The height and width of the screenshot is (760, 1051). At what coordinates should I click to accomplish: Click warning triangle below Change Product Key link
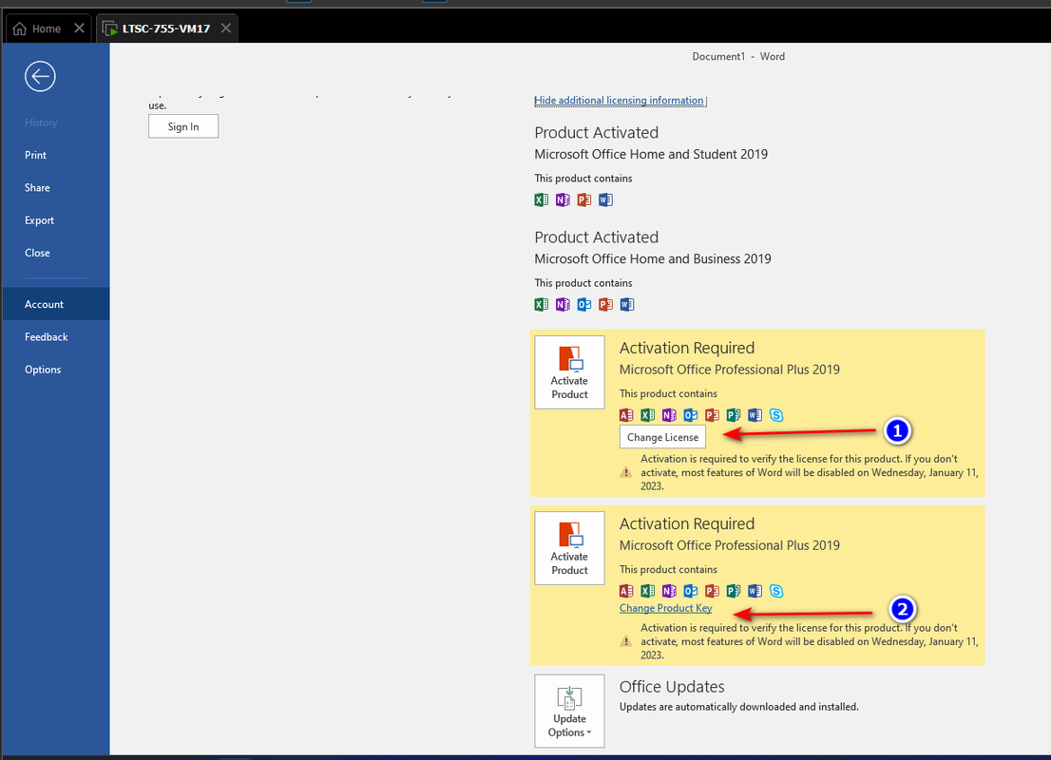625,641
